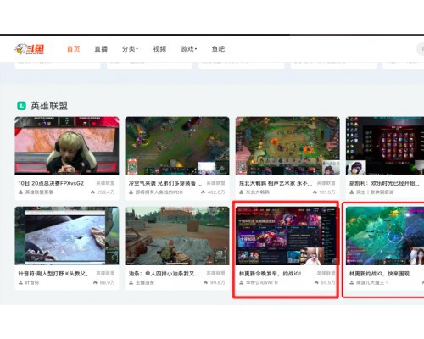Open the 林更新今晚发车 stream thumbnail
The width and height of the screenshot is (424, 339).
(287, 236)
